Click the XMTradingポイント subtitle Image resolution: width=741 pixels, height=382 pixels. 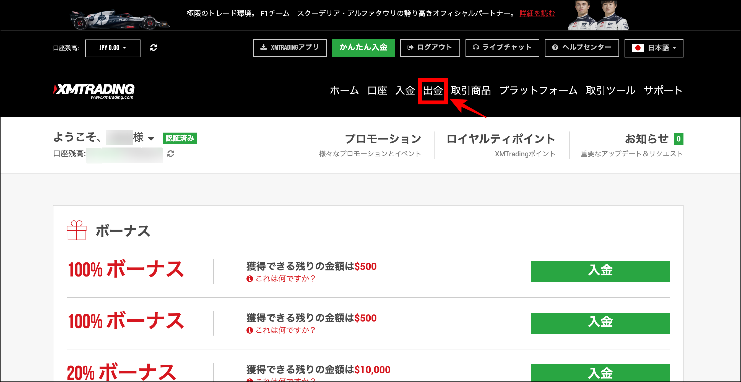[525, 154]
